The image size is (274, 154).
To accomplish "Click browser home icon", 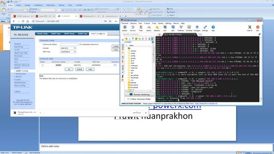I will [27, 21].
